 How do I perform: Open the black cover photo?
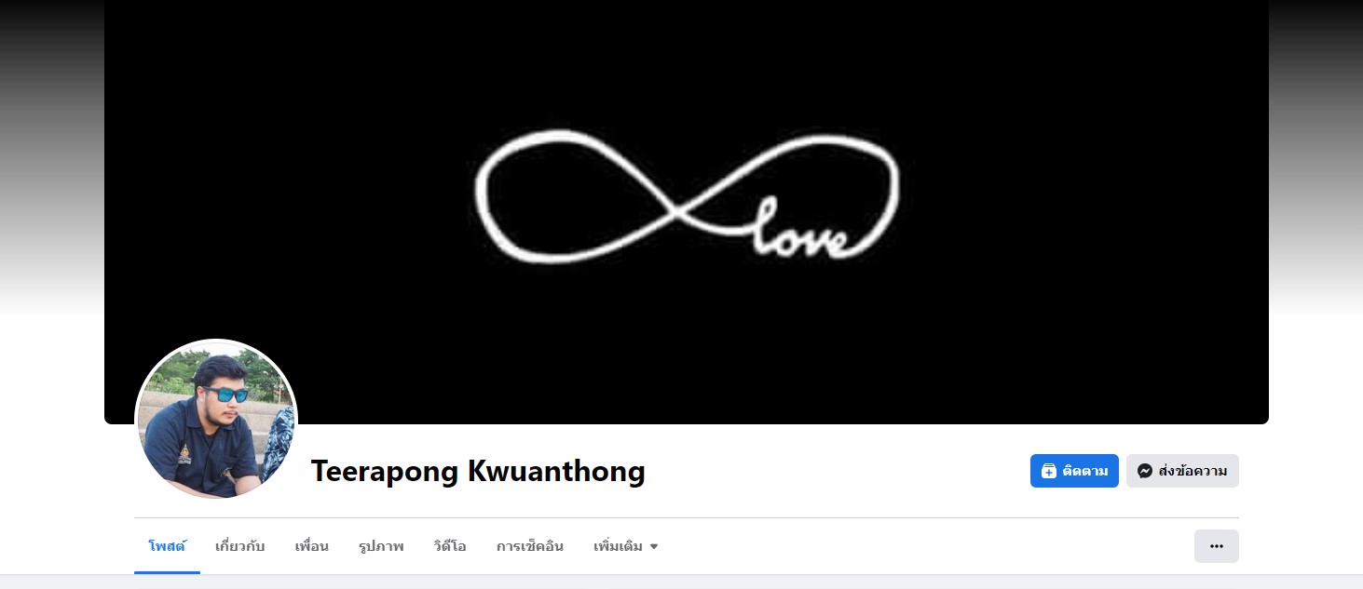coord(687,212)
